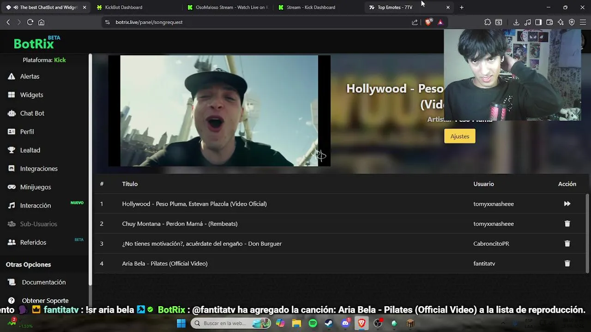Go to the browser home page

point(41,22)
